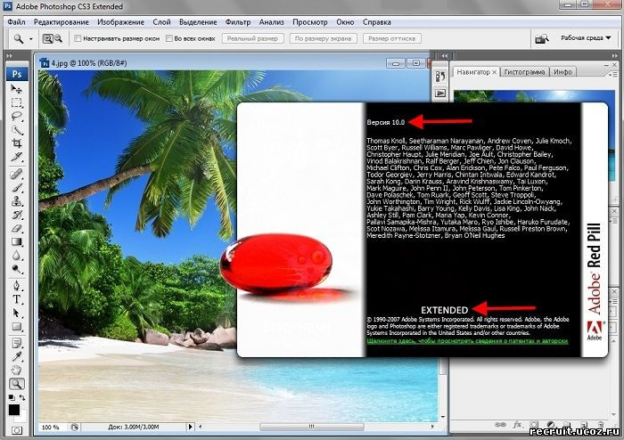Open the Изображение menu
624x440 pixels.
coord(120,22)
